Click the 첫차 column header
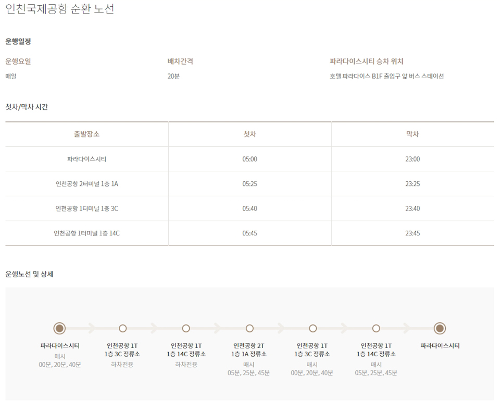The image size is (500, 411). (x=249, y=134)
